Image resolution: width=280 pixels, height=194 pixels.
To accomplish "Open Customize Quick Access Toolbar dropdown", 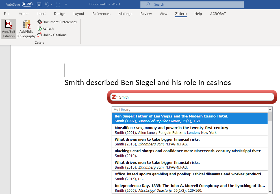I will [66, 5].
